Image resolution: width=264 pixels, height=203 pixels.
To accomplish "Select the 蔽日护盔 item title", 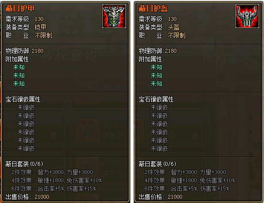I will point(153,8).
